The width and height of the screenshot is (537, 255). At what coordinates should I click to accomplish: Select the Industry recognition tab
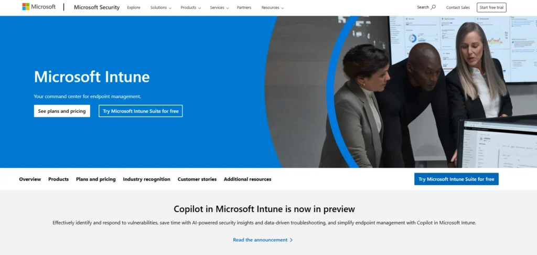(x=147, y=179)
